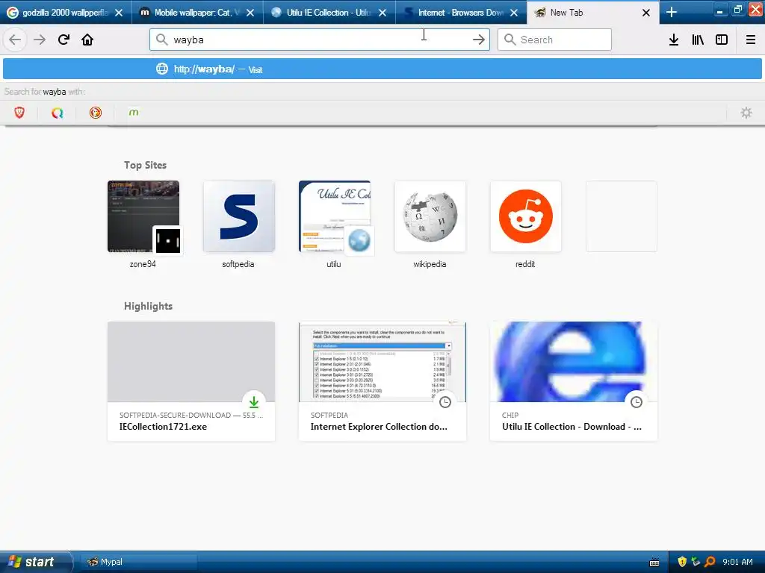Open the Library menu
The height and width of the screenshot is (573, 765).
698,40
